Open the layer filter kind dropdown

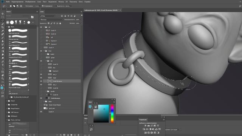(48, 16)
